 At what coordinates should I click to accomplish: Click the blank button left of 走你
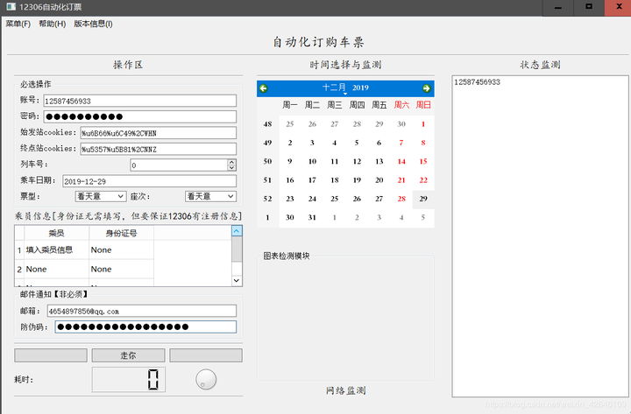[51, 355]
